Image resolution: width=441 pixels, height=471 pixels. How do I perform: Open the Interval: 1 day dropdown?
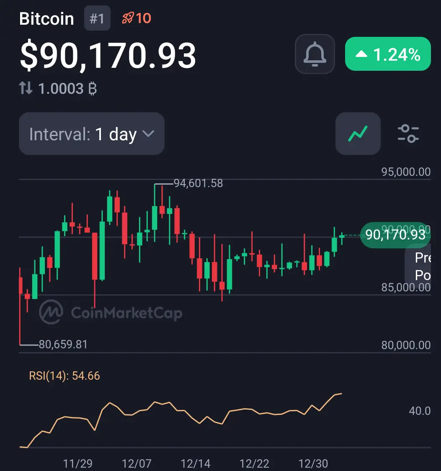(92, 134)
